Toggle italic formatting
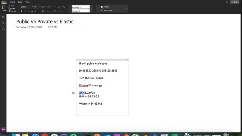The height and width of the screenshot is (136, 242). point(25,11)
